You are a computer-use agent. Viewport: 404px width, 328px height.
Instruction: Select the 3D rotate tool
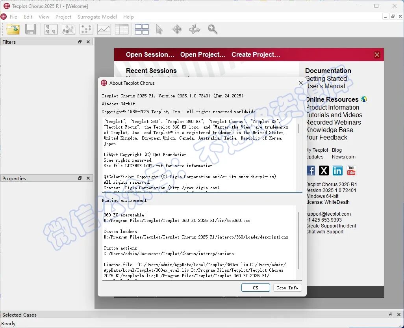pyautogui.click(x=195, y=29)
